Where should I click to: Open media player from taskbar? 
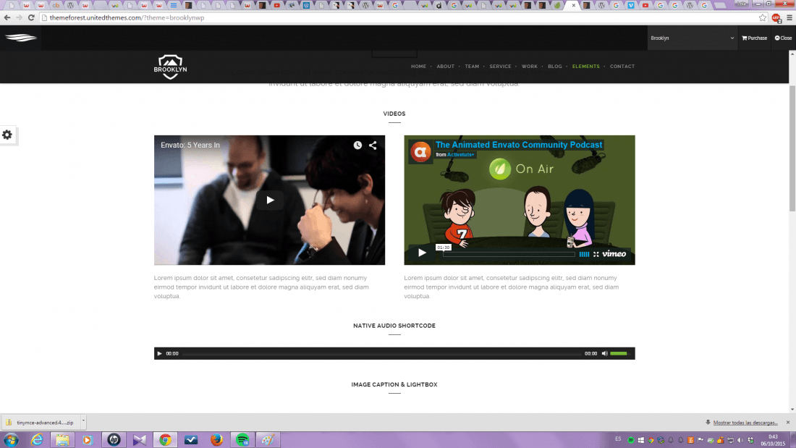tap(88, 440)
